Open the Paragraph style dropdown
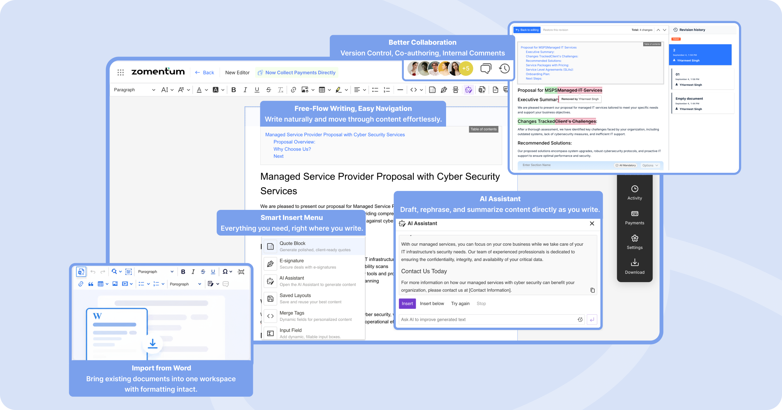782x410 pixels. (134, 90)
